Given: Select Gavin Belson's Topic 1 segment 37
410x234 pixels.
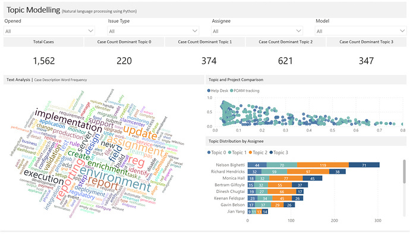Looking at the screenshot, I should pyautogui.click(x=263, y=205).
